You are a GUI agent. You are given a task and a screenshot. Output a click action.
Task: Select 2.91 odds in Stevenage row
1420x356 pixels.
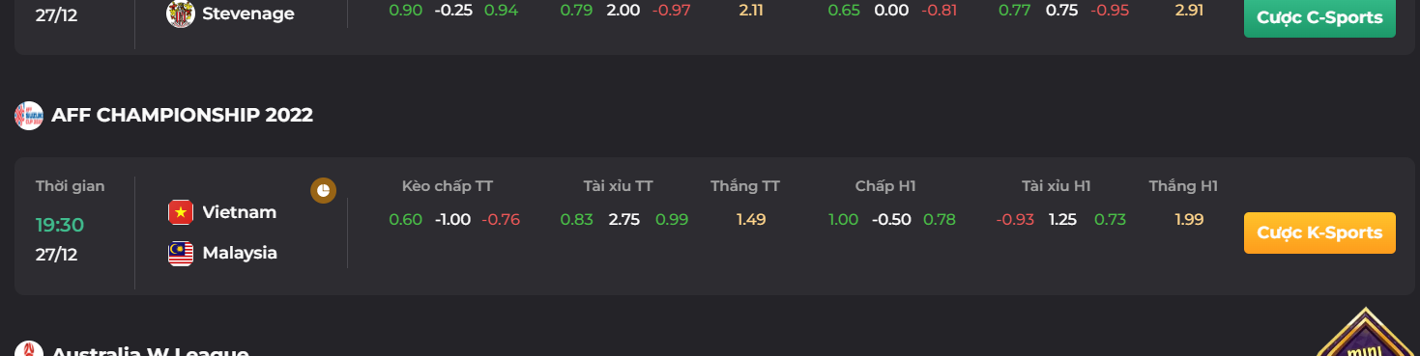1189,13
